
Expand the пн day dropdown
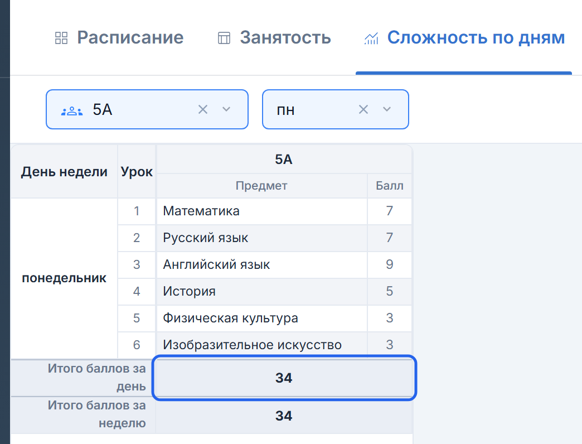tap(387, 109)
